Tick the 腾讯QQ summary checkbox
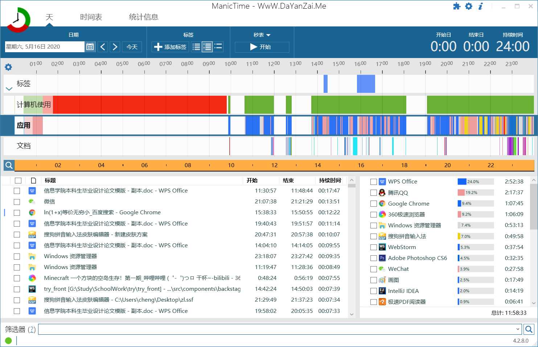 click(373, 193)
